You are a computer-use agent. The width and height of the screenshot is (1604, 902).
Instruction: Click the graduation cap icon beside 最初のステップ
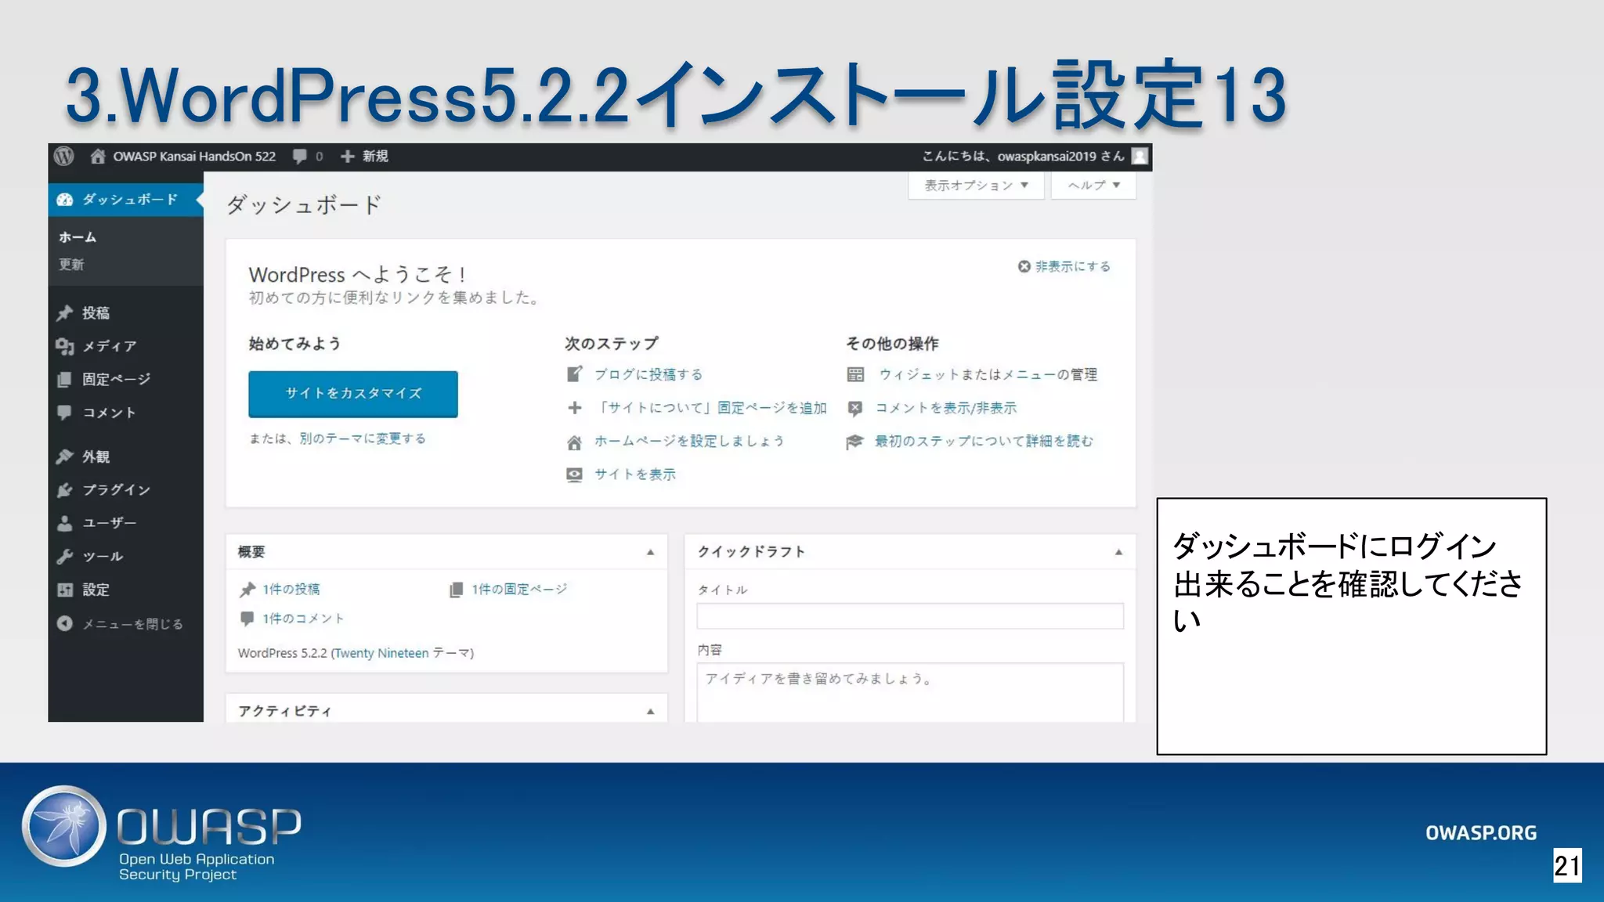(854, 442)
